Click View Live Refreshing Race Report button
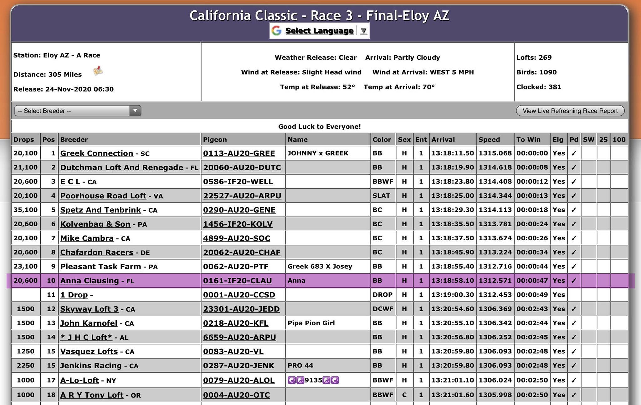641x405 pixels. tap(570, 111)
